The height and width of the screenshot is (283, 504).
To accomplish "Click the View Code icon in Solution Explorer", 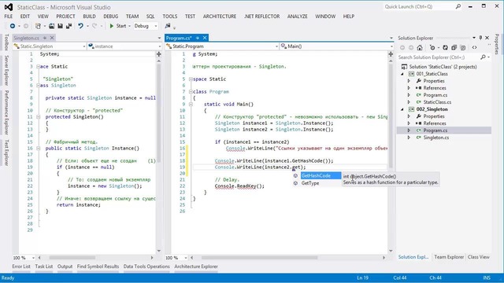I will click(474, 47).
